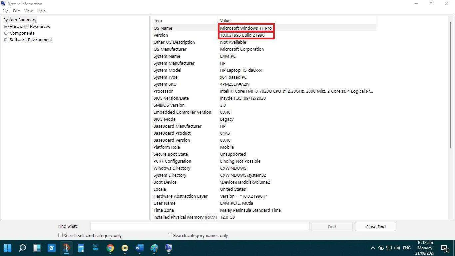The height and width of the screenshot is (256, 455).
Task: Open the View menu
Action: (28, 11)
